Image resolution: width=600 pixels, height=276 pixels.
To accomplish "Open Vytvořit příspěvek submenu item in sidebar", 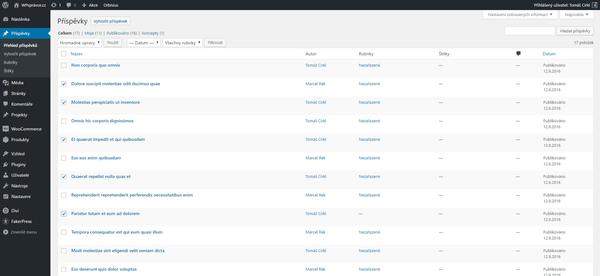I will [20, 54].
